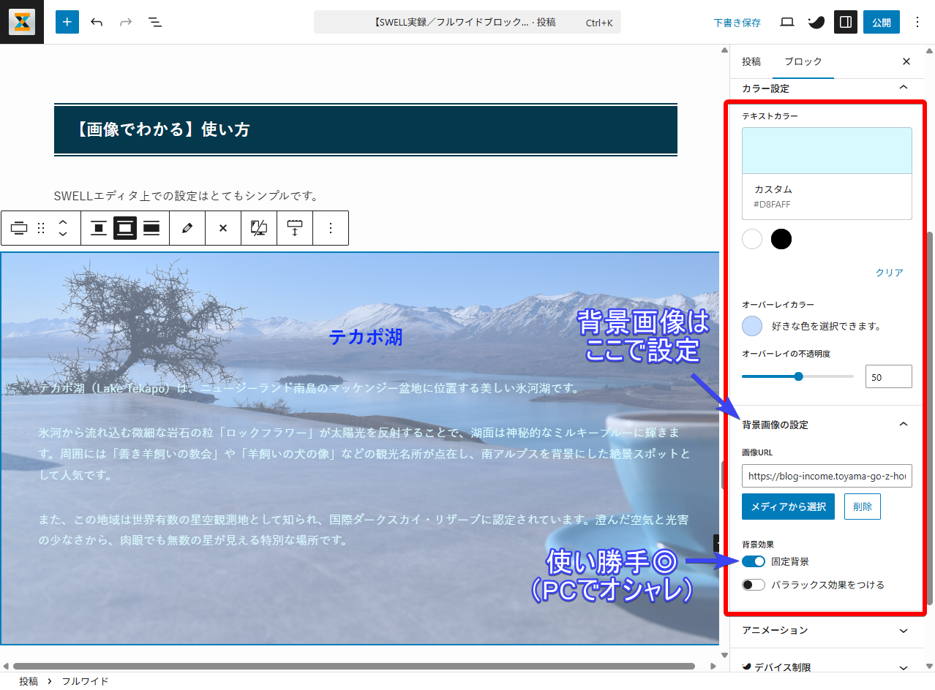
Task: Open preview device view icon
Action: 787,22
